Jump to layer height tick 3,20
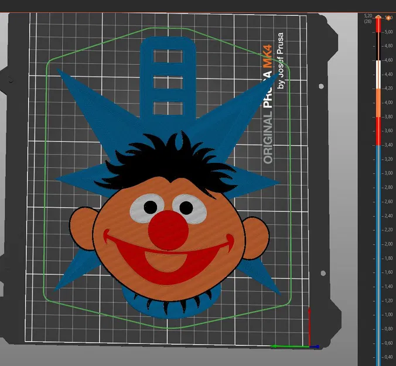The width and height of the screenshot is (396, 366). [389, 159]
